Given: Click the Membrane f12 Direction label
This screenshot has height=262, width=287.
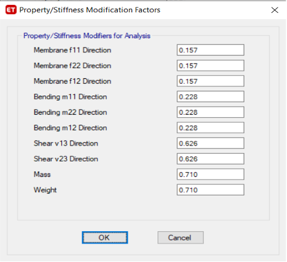Looking at the screenshot, I should pyautogui.click(x=72, y=81).
